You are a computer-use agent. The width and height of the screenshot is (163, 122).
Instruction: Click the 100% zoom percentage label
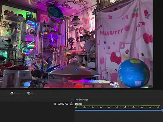pyautogui.click(x=61, y=104)
